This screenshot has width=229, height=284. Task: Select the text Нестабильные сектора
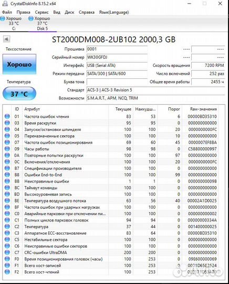46,240
